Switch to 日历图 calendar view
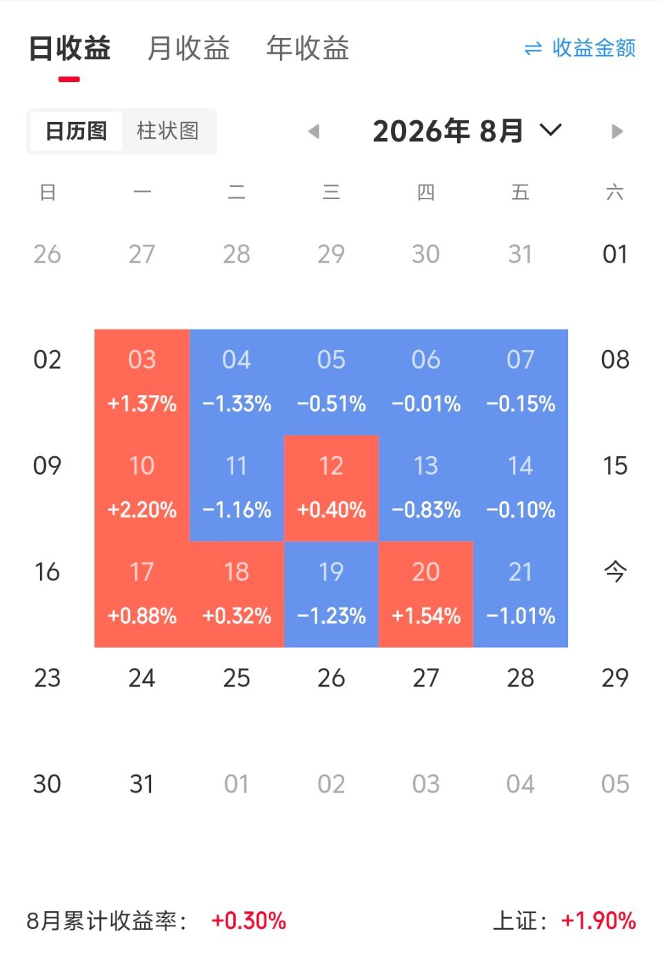 tap(76, 131)
